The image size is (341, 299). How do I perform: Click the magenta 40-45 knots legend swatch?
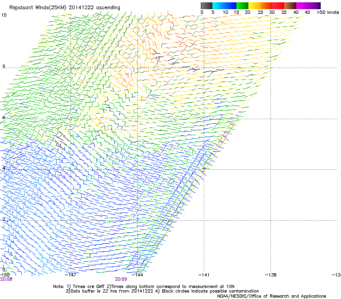click(x=302, y=6)
